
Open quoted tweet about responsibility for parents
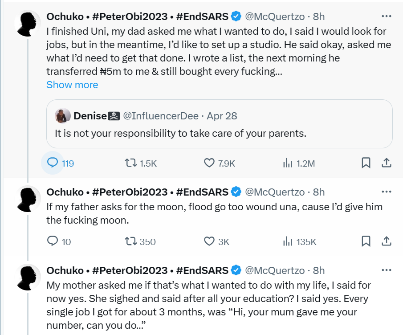coord(219,133)
